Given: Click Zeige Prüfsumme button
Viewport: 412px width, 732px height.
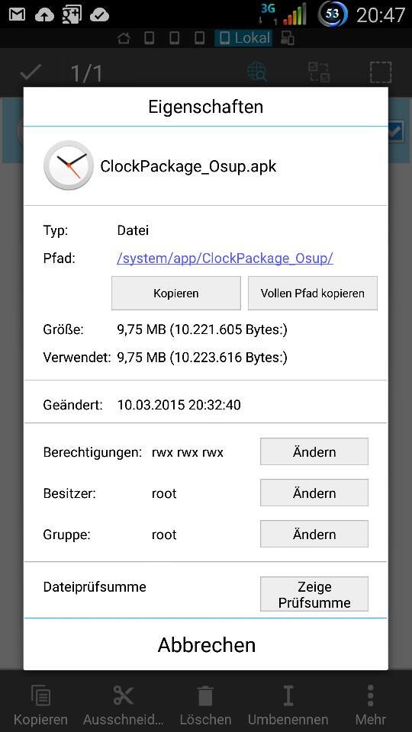Looking at the screenshot, I should pos(314,594).
